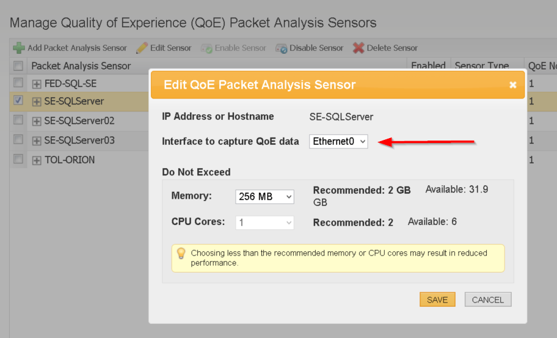Open the CPU Cores dropdown
Image resolution: width=557 pixels, height=338 pixels.
(264, 222)
